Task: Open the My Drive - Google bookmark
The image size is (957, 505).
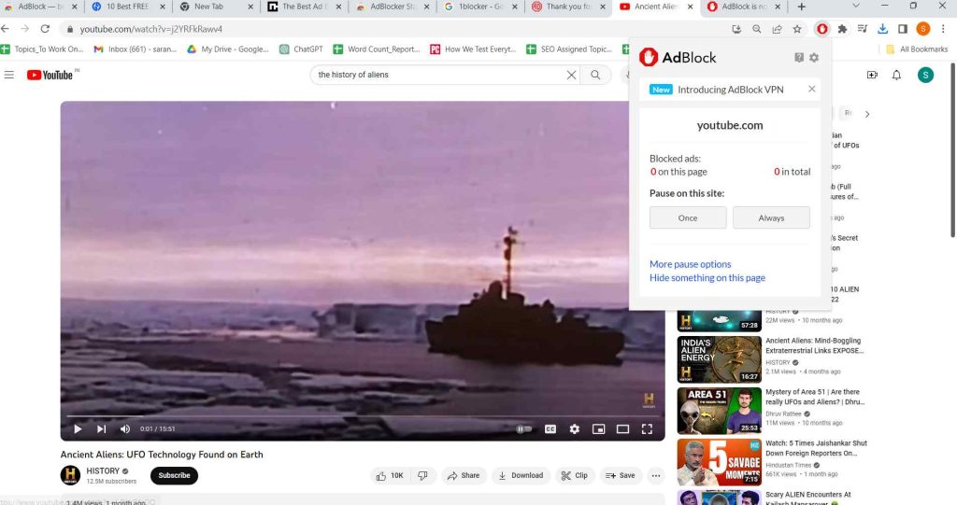Action: coord(228,49)
